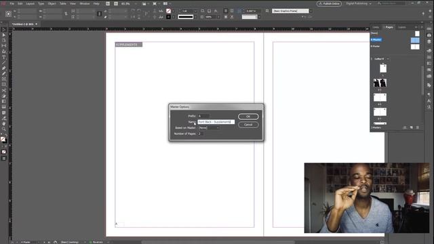Viewport: 434px width, 244px height.
Task: Open the zoom level dropdown showing 83.5%
Action: click(x=136, y=3)
